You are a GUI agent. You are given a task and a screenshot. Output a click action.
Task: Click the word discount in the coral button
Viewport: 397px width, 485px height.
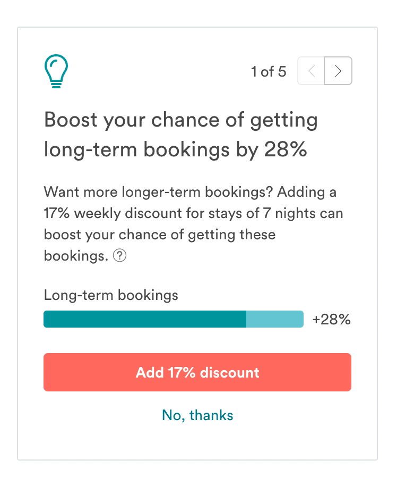(x=230, y=372)
